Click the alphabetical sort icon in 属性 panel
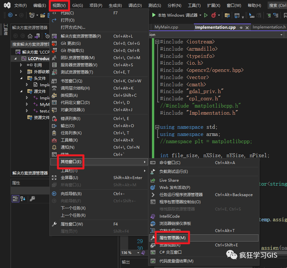 (x=23, y=199)
